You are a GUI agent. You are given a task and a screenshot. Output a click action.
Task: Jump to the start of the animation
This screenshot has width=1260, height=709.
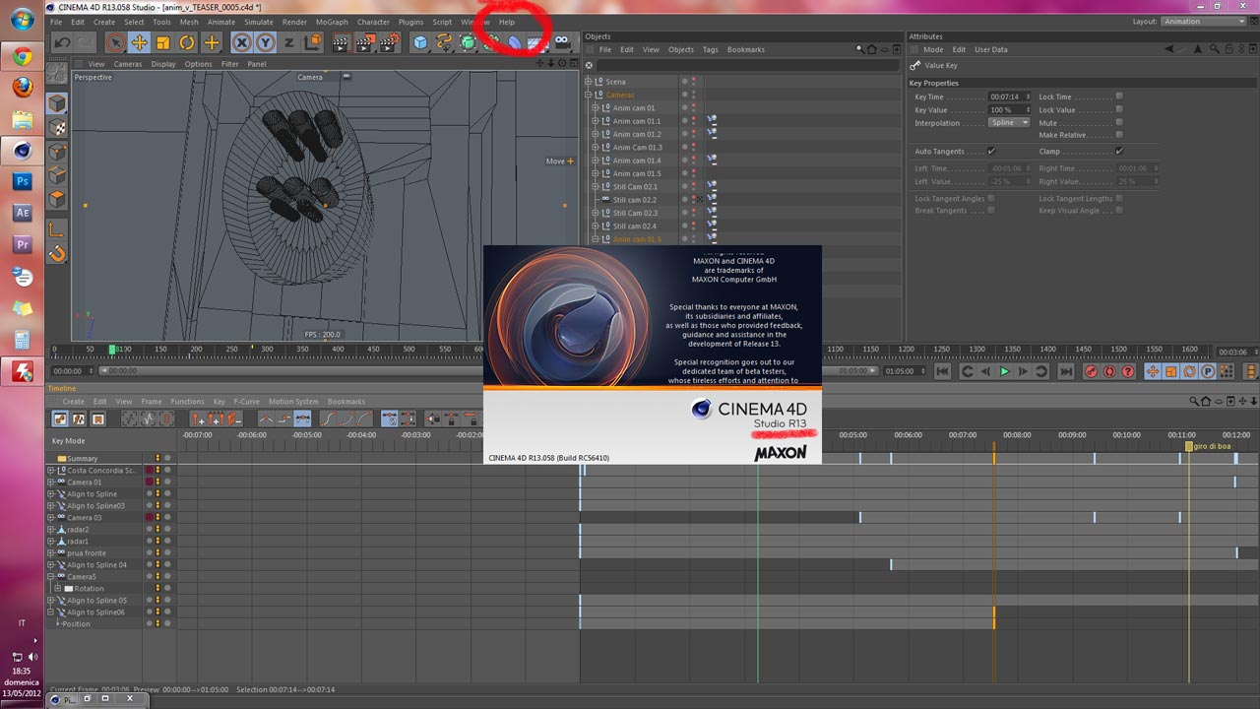[942, 371]
